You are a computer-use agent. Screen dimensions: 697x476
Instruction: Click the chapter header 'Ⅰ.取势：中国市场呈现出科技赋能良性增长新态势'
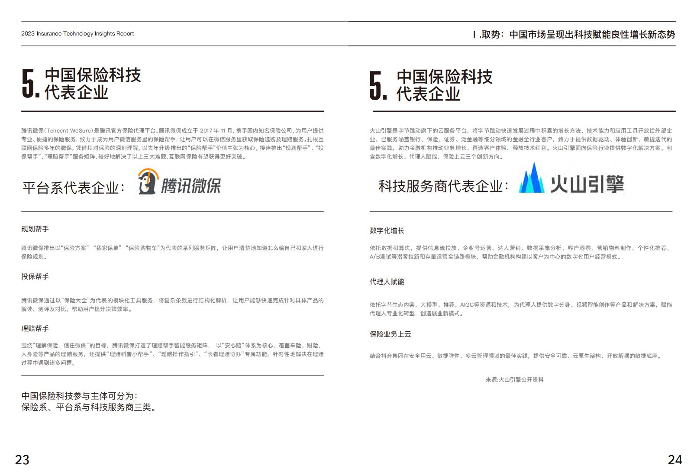574,35
